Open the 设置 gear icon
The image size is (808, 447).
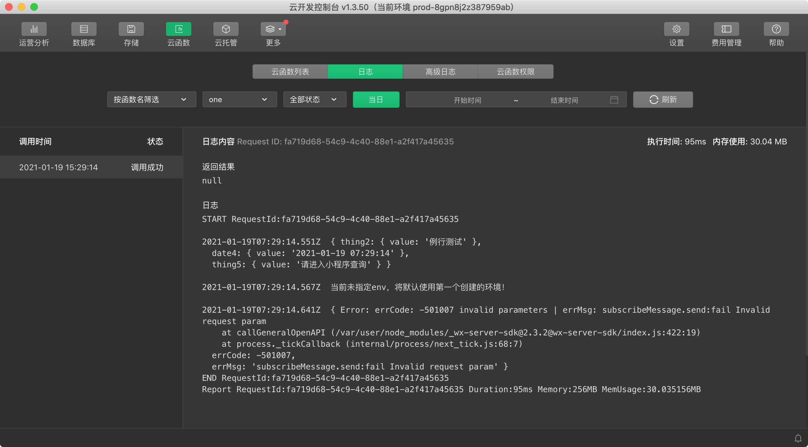pos(676,29)
